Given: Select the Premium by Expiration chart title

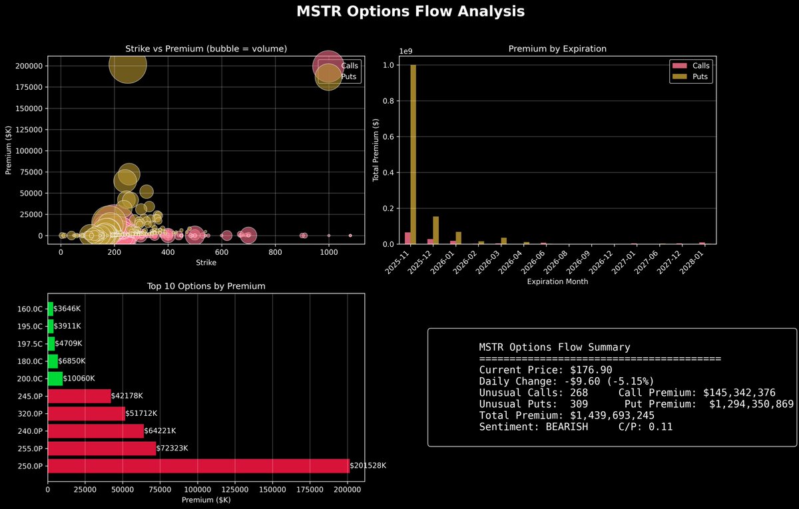Looking at the screenshot, I should click(x=558, y=49).
